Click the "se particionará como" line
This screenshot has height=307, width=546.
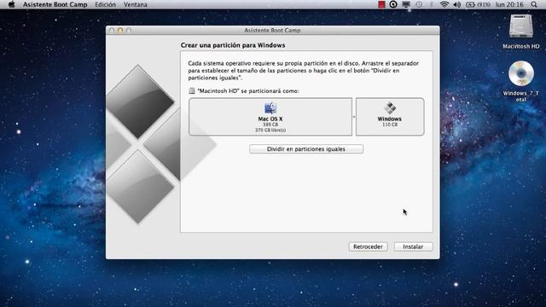coord(248,91)
